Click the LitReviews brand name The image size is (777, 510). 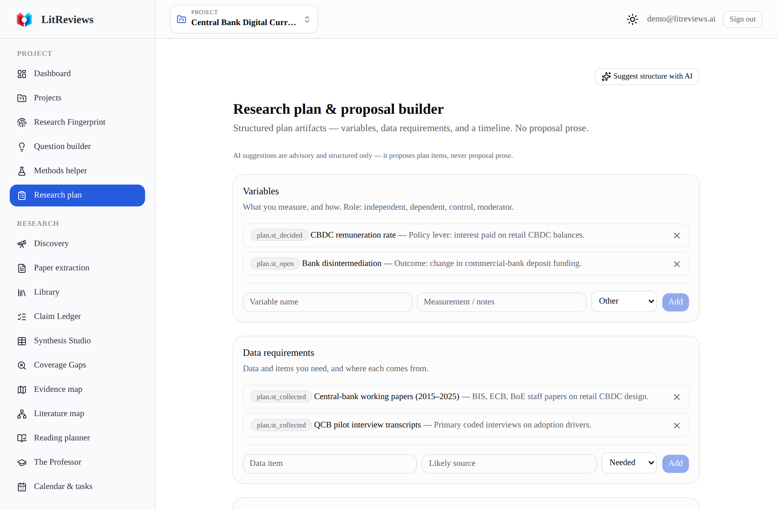click(x=67, y=19)
